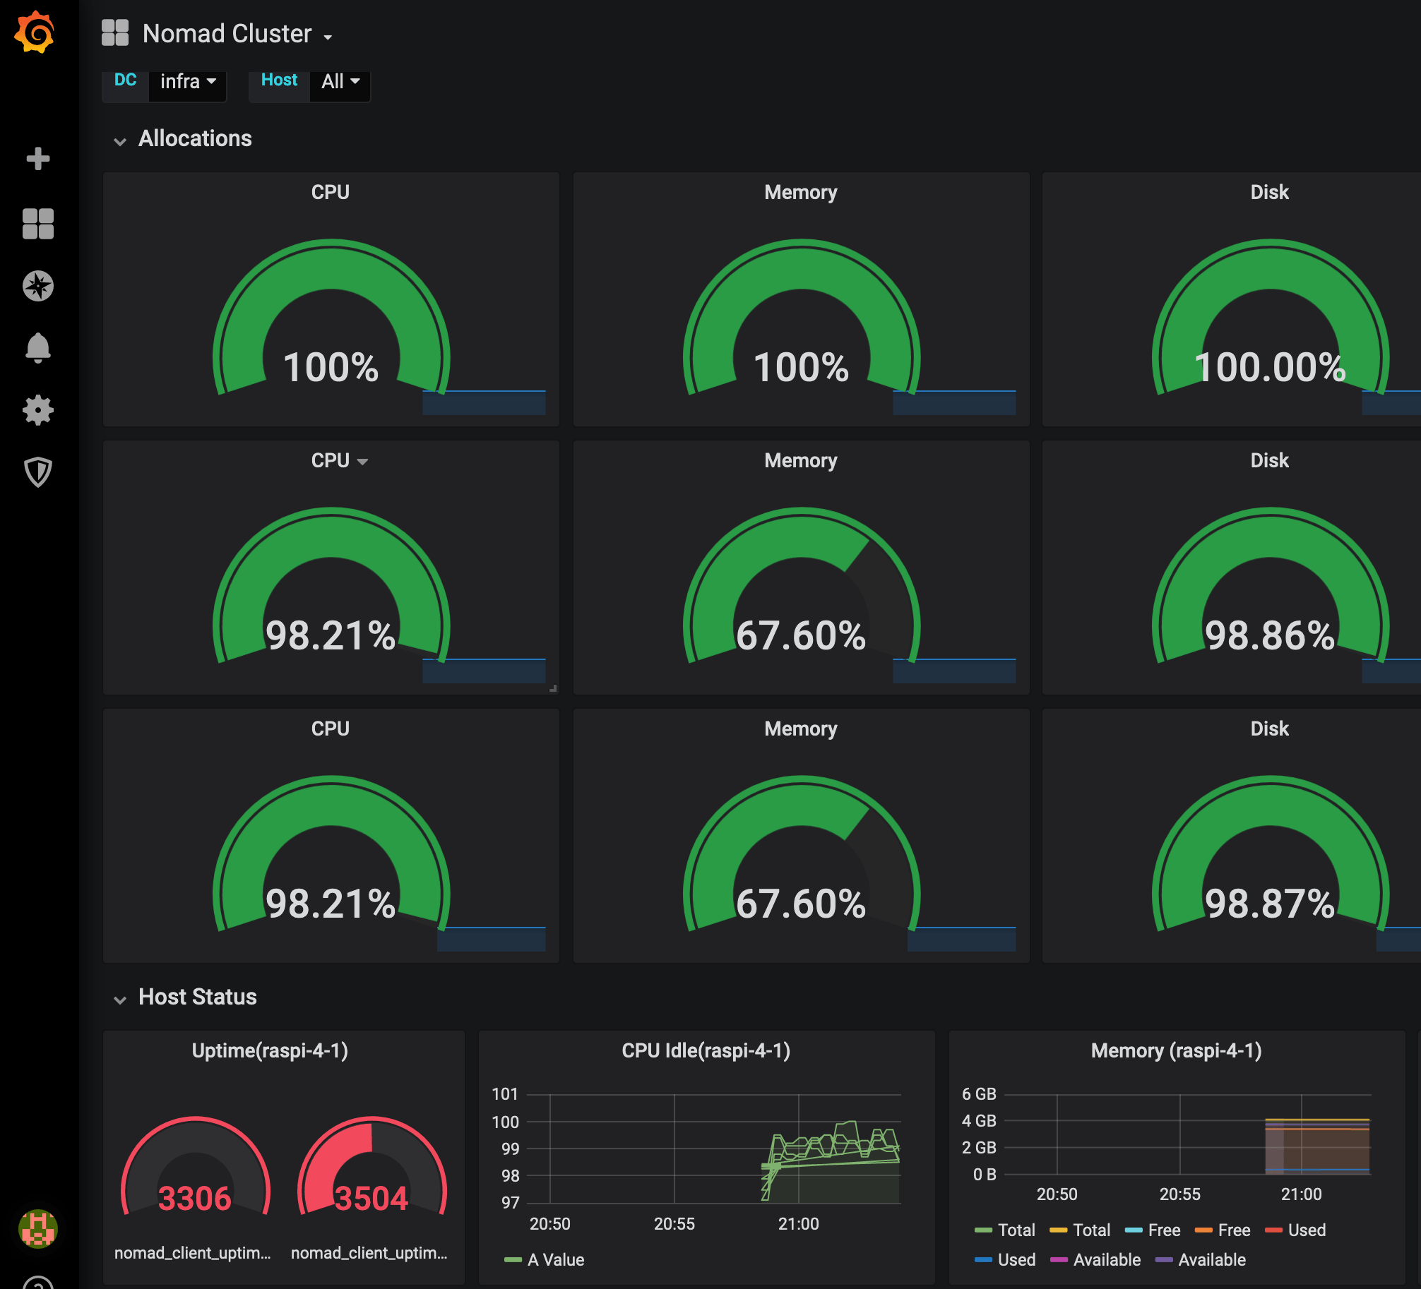
Task: Open Configuration gear icon
Action: [x=38, y=410]
